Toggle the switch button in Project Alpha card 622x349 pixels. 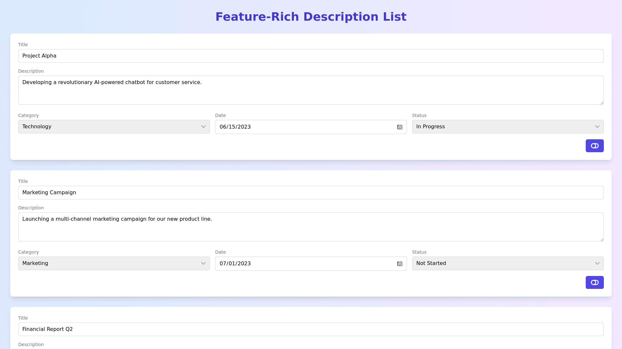(x=594, y=146)
